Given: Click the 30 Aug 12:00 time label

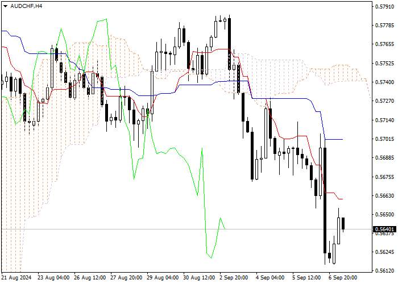Looking at the screenshot, I should click(x=200, y=278).
